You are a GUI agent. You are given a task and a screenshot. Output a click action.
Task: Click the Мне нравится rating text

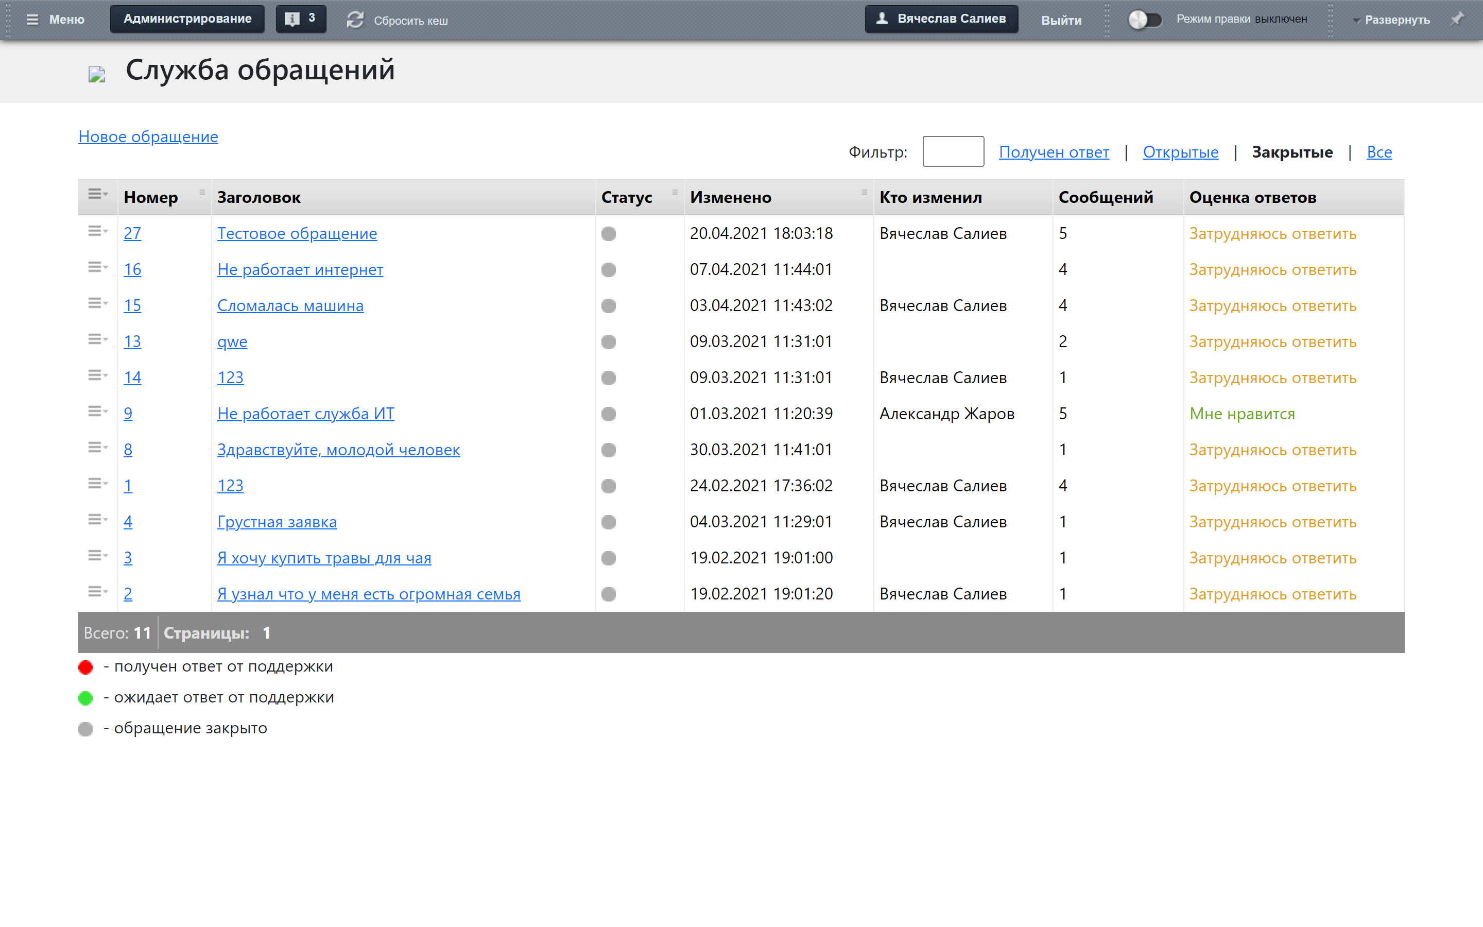coord(1242,414)
